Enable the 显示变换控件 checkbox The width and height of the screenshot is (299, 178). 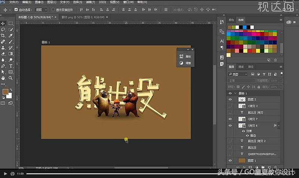coord(53,10)
